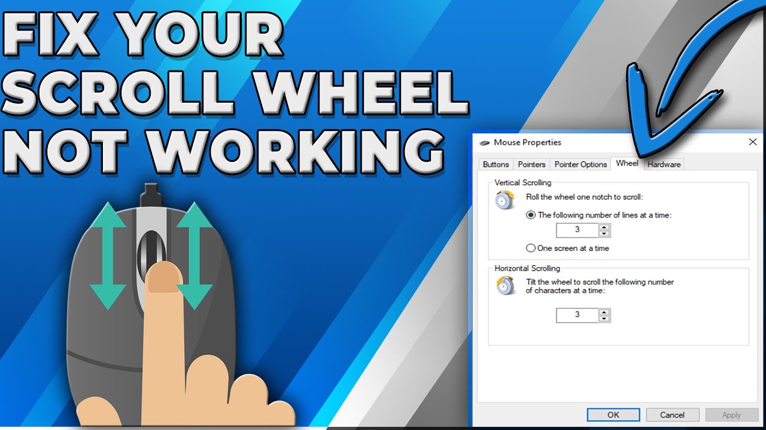Image resolution: width=766 pixels, height=430 pixels.
Task: Decrease the horizontal scrolling characters value
Action: click(x=604, y=319)
